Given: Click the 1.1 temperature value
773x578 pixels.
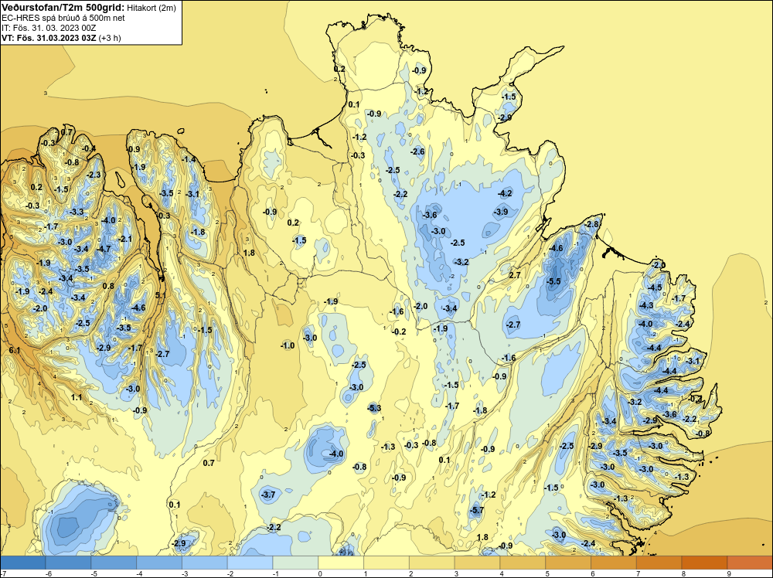Looking at the screenshot, I should point(77,397).
